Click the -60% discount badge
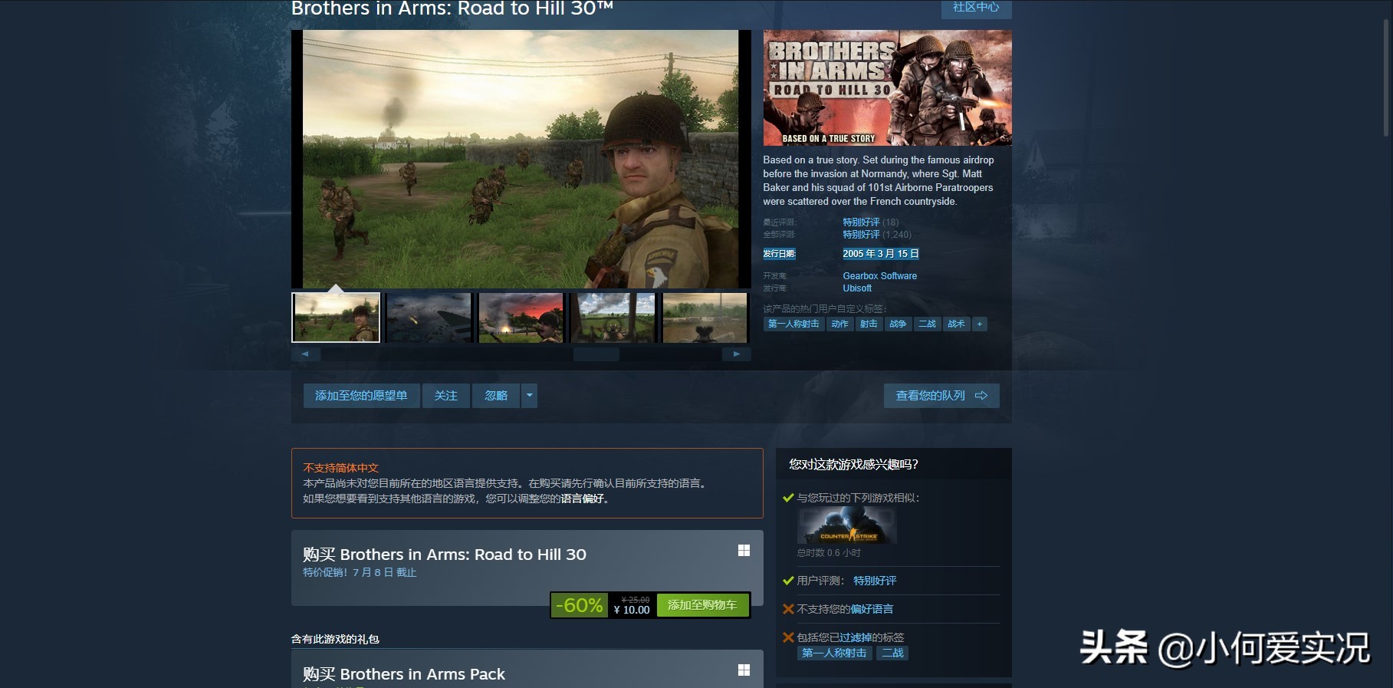 tap(580, 605)
